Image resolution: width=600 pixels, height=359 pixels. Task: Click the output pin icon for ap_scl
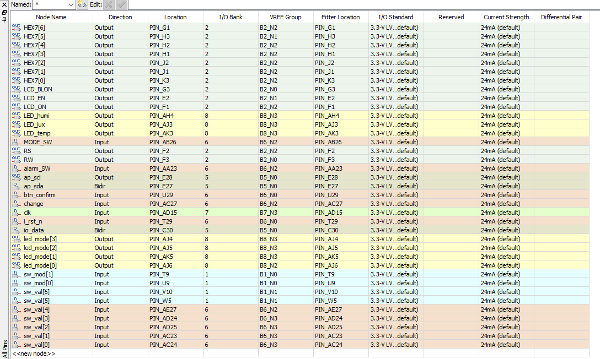[x=16, y=176]
